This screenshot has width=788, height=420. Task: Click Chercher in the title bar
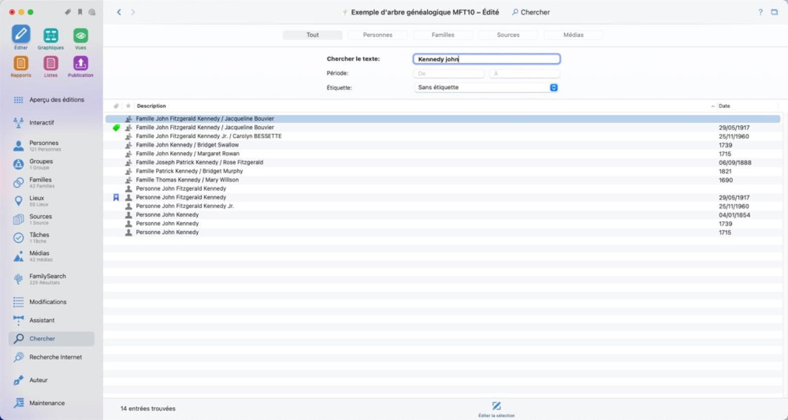click(531, 12)
